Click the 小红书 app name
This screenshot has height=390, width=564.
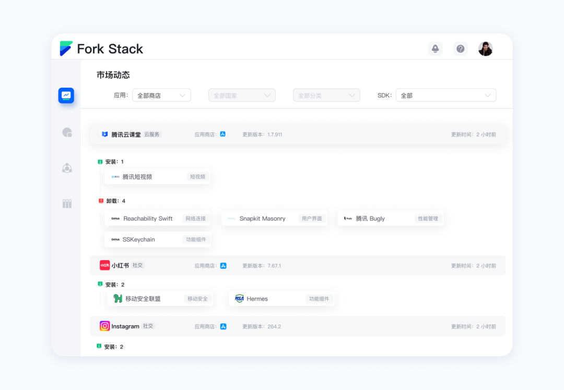point(120,265)
